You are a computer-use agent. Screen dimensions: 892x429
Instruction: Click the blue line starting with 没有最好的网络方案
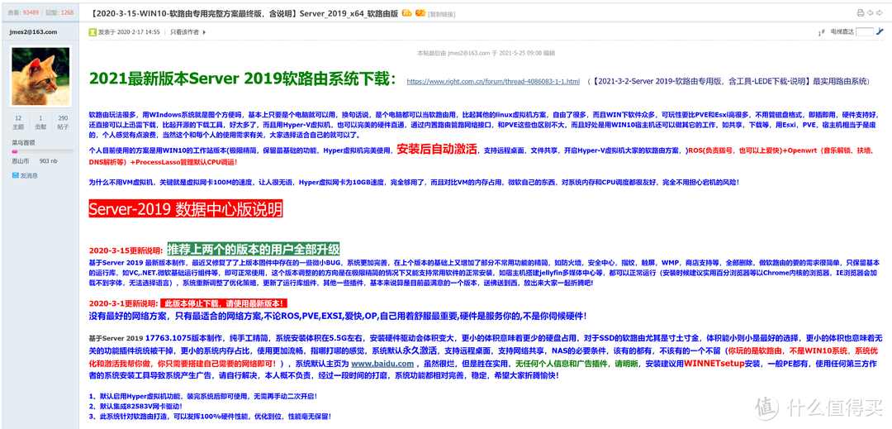pos(338,315)
